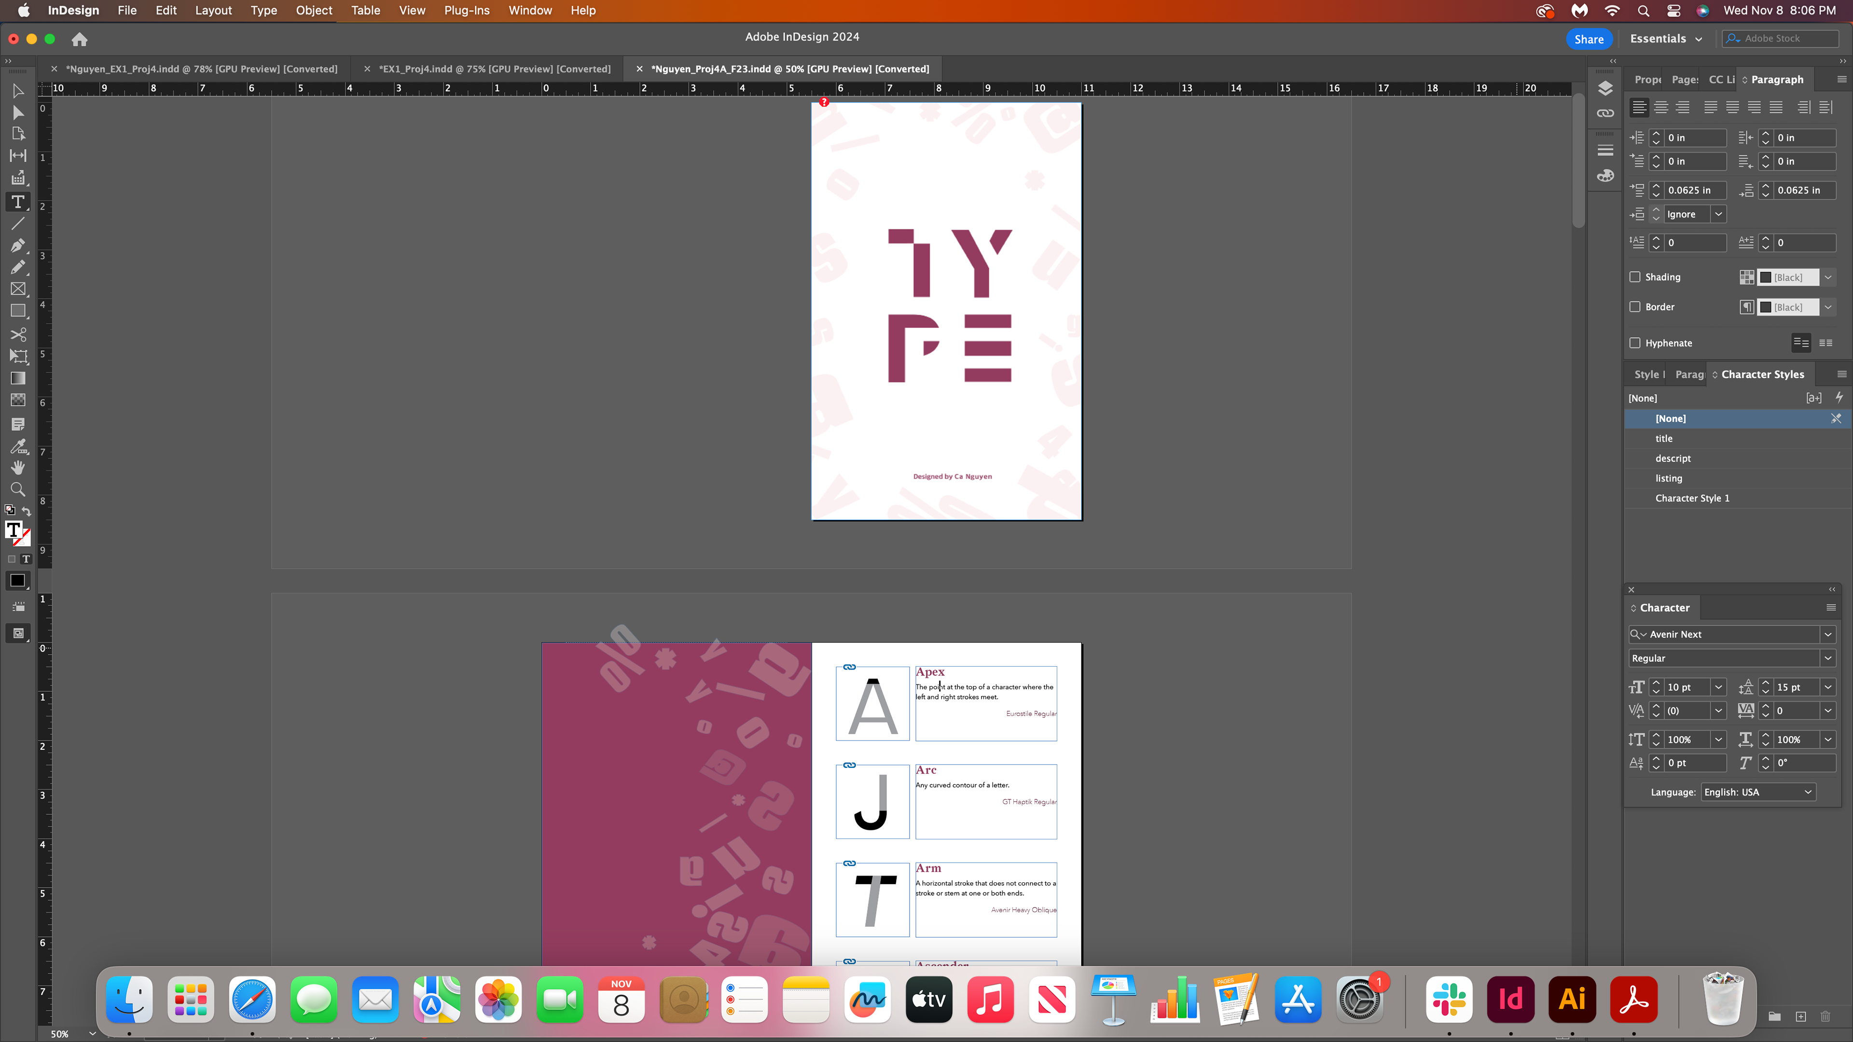The image size is (1853, 1042).
Task: Open the Essentials workspace dropdown
Action: pyautogui.click(x=1666, y=39)
